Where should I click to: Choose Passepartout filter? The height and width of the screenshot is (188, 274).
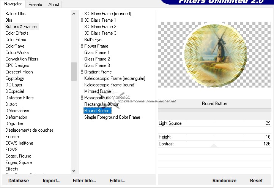96,98
